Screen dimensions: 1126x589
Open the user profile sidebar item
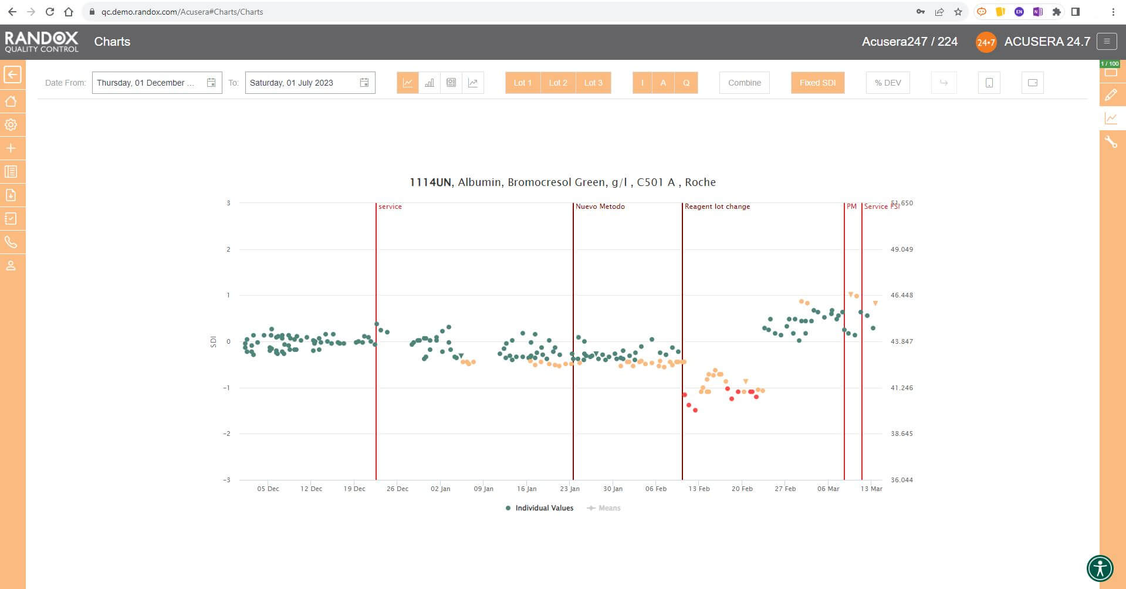pos(11,266)
